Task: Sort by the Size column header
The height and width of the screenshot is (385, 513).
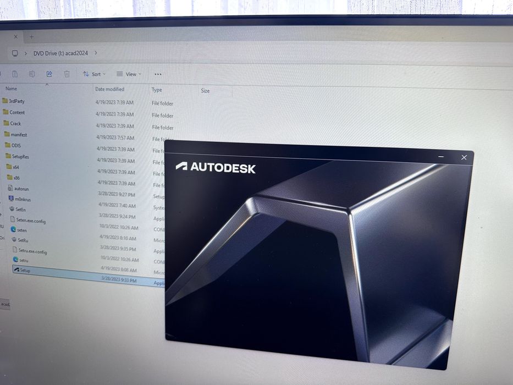Action: [x=205, y=91]
